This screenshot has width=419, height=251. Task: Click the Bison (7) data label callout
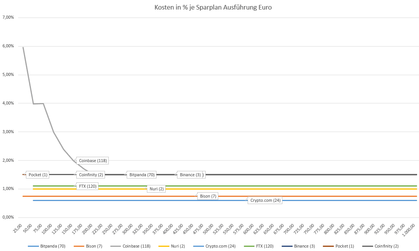click(208, 196)
